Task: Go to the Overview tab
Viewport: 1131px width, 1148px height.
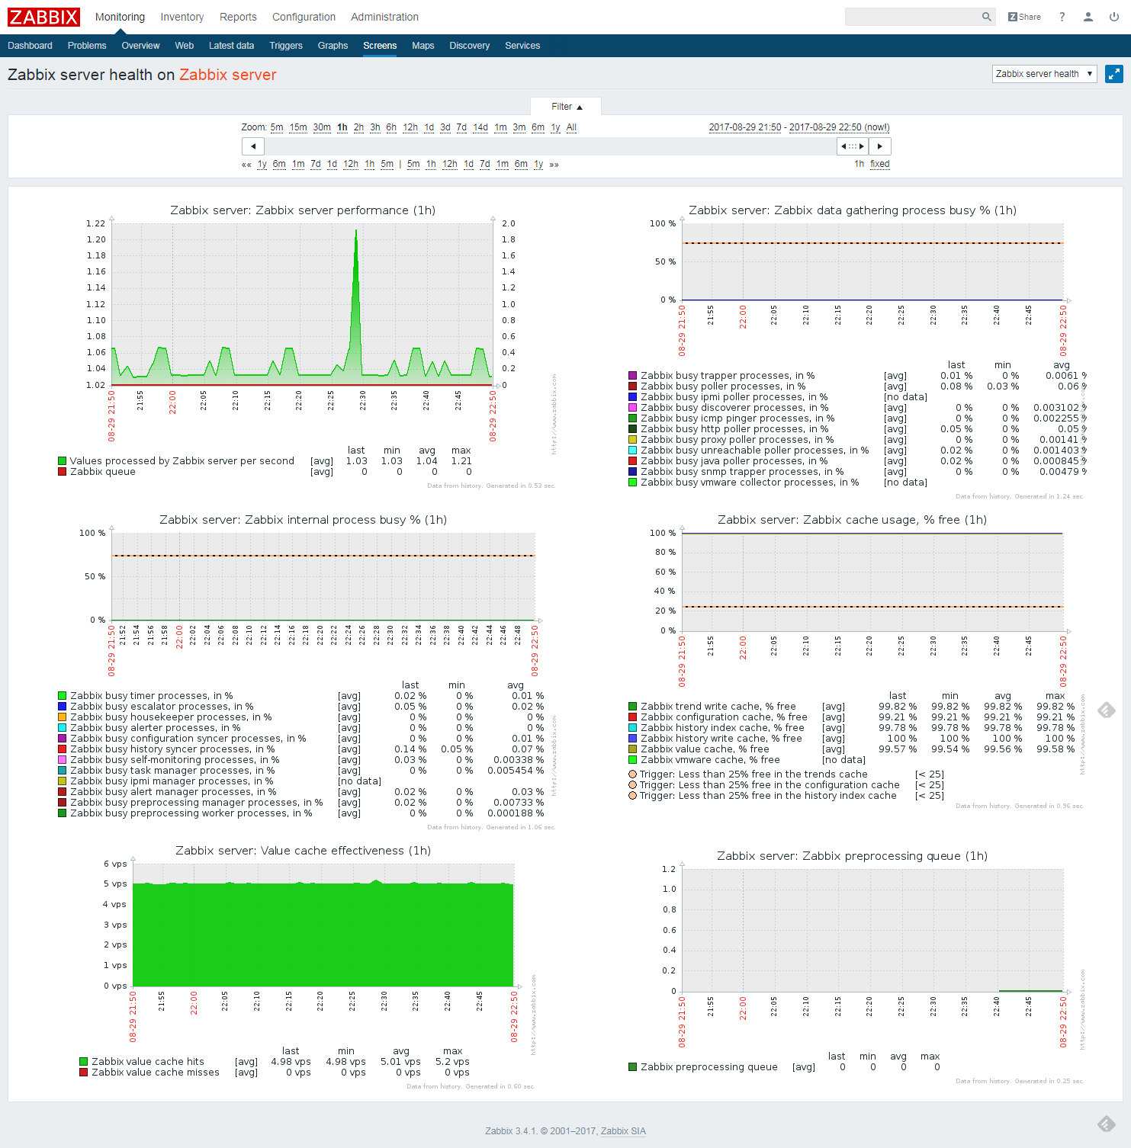Action: point(140,46)
